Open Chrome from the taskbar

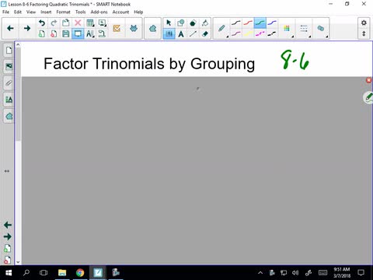(x=80, y=273)
